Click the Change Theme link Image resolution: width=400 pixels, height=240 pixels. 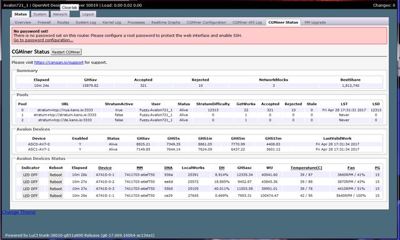19,212
